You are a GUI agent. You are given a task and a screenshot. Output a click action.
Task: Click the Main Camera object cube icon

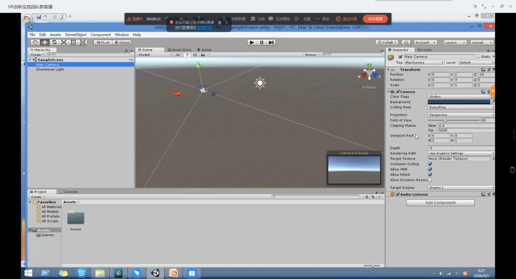click(391, 57)
